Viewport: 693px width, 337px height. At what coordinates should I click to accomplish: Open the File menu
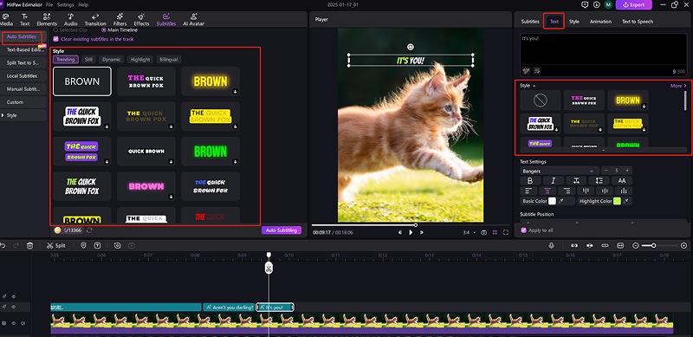point(49,5)
